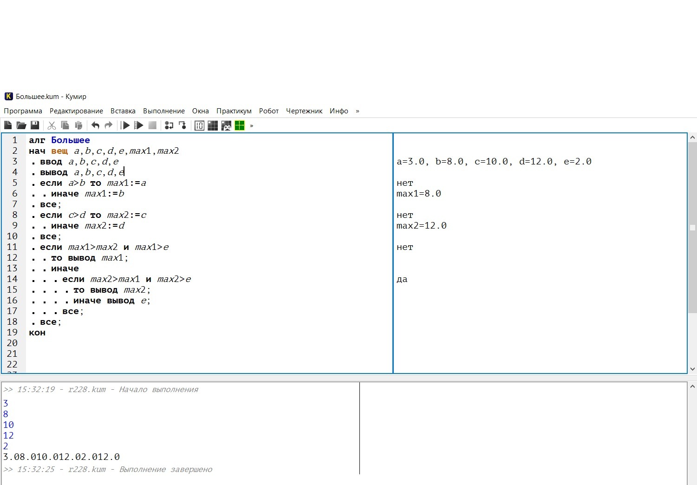Expand the toolbar overflow chevron
The width and height of the screenshot is (697, 485).
pyautogui.click(x=252, y=125)
